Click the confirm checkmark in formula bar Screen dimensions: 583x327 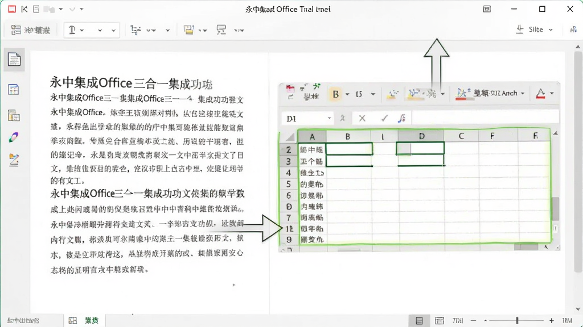tap(384, 118)
